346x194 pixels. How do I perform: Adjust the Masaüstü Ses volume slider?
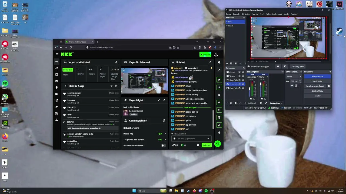pyautogui.click(x=249, y=89)
